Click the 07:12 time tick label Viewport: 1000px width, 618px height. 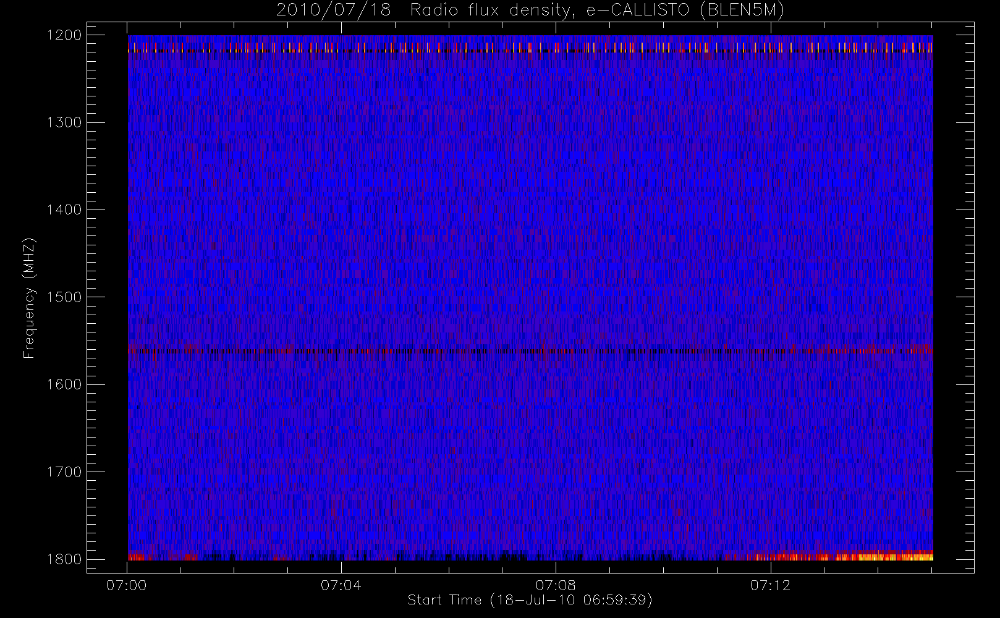[770, 585]
